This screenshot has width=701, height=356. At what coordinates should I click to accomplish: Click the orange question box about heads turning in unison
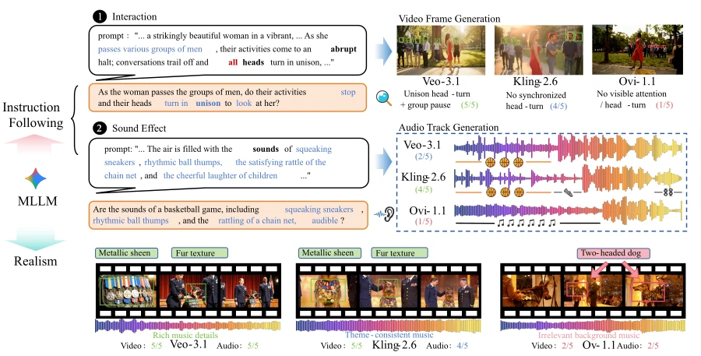pyautogui.click(x=227, y=97)
